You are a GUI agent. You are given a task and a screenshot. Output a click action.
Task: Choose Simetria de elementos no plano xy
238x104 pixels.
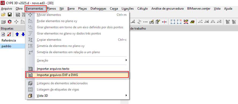pos(77,46)
